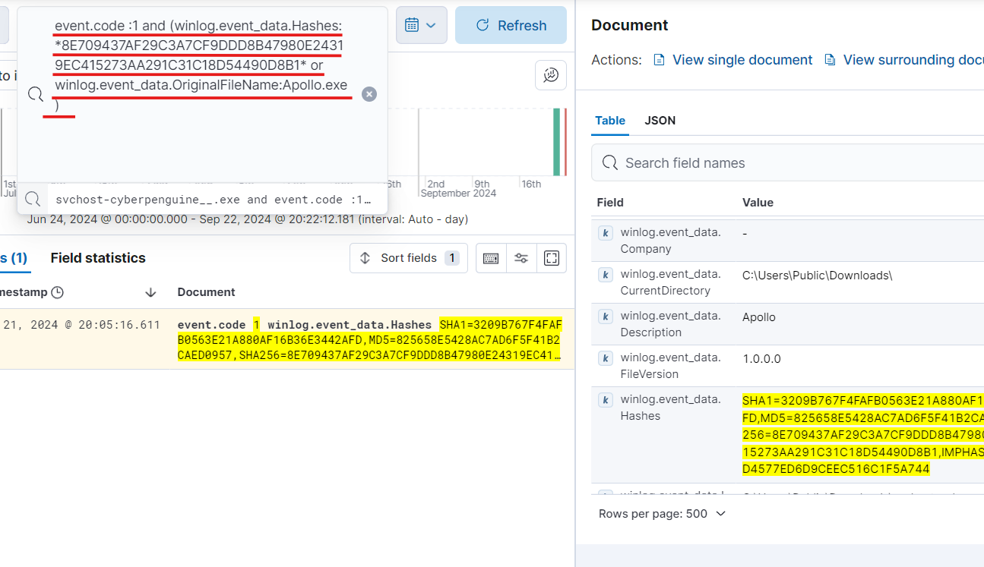Click the clock icon beside timestamp header
Screen dimensions: 984x567
(x=57, y=292)
